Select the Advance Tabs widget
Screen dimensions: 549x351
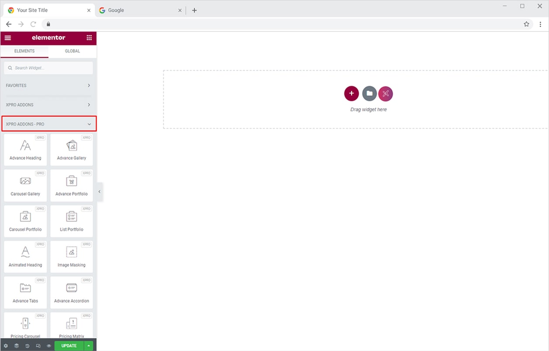tap(25, 292)
